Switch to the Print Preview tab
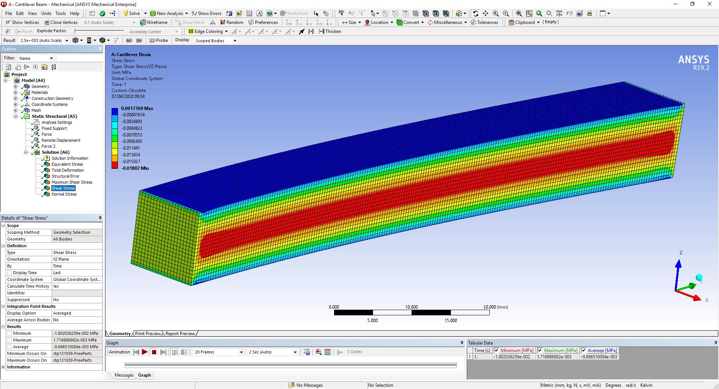 [x=148, y=334]
